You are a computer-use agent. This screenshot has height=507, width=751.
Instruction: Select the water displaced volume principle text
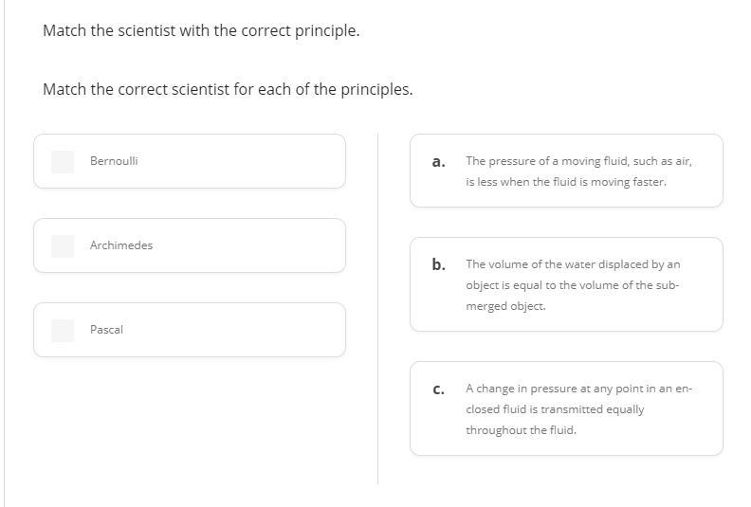pos(573,285)
